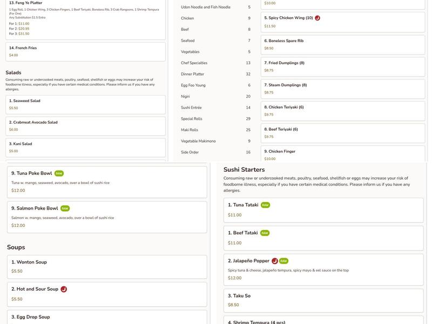
Task: Add Seaweed Salad item
Action: 85,104
